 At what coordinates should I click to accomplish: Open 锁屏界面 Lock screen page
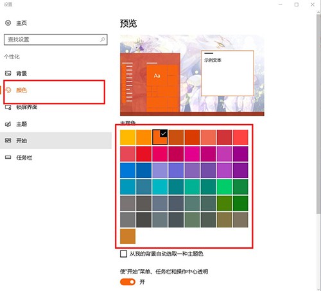27,107
